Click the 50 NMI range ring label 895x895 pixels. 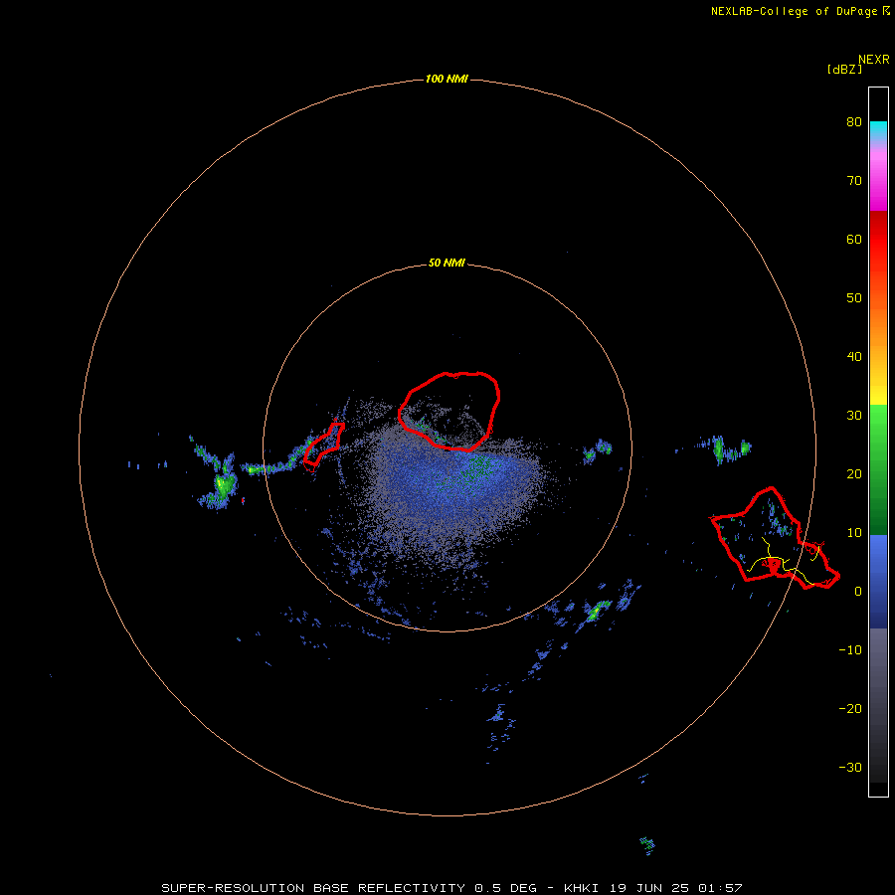447,264
